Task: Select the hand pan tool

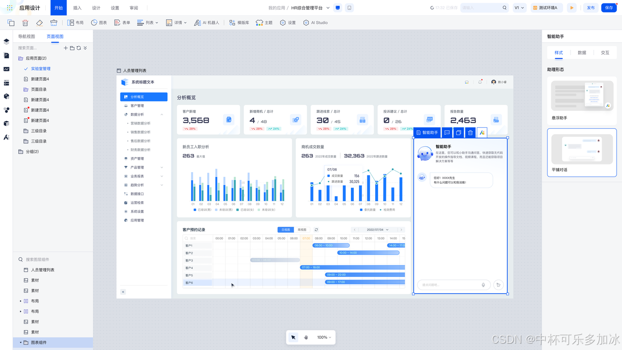Action: tap(306, 337)
